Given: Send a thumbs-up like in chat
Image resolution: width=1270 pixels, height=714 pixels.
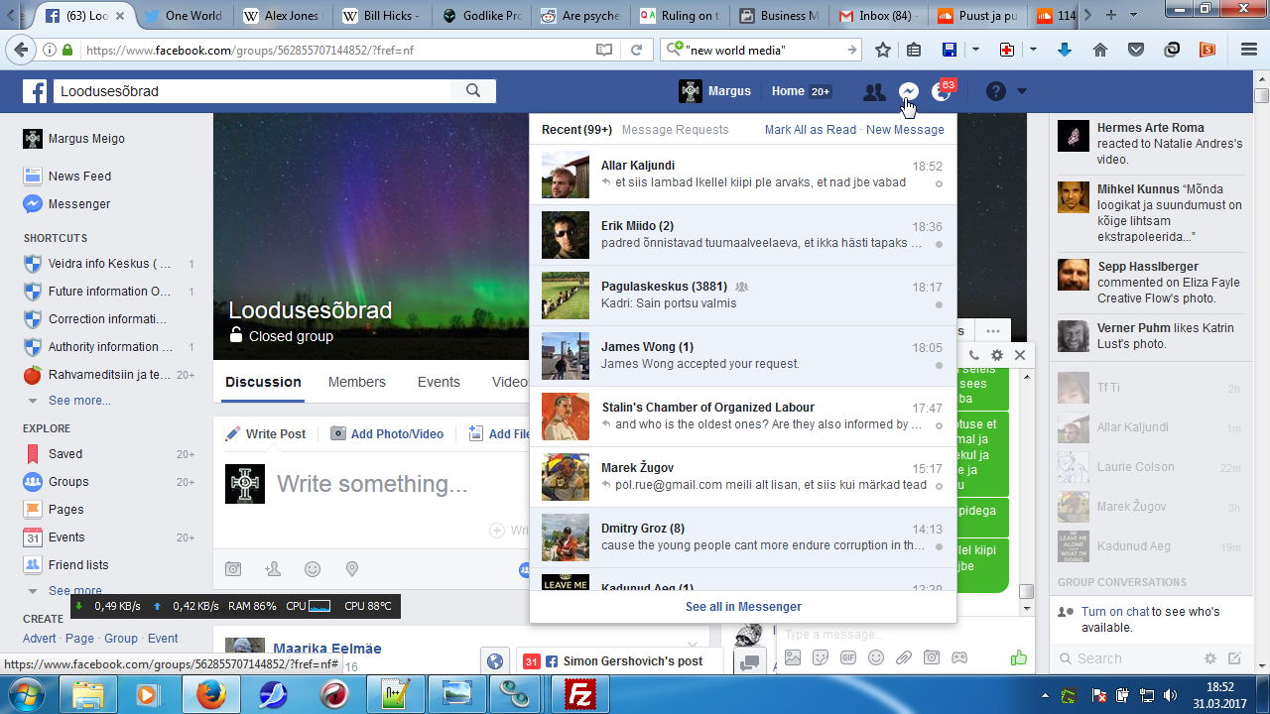Looking at the screenshot, I should 1018,657.
